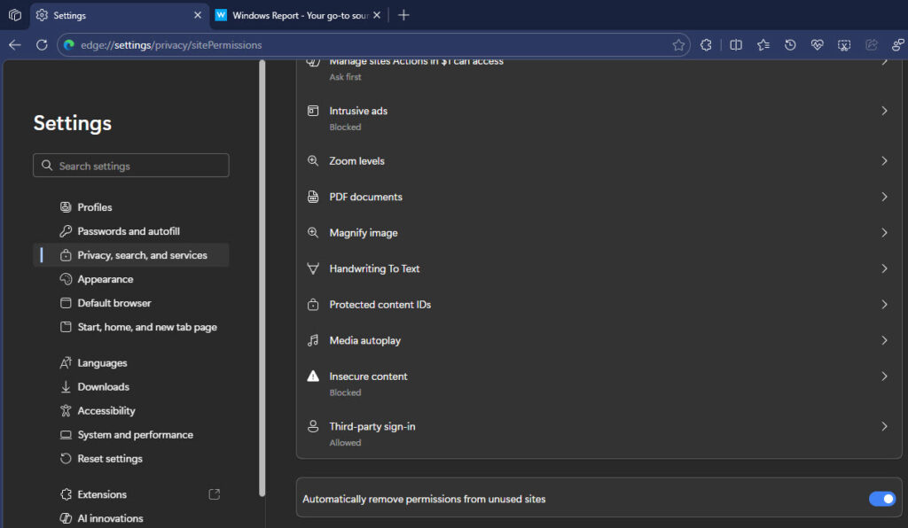Click the Extensions external link icon
Viewport: 908px width, 528px height.
click(x=215, y=494)
